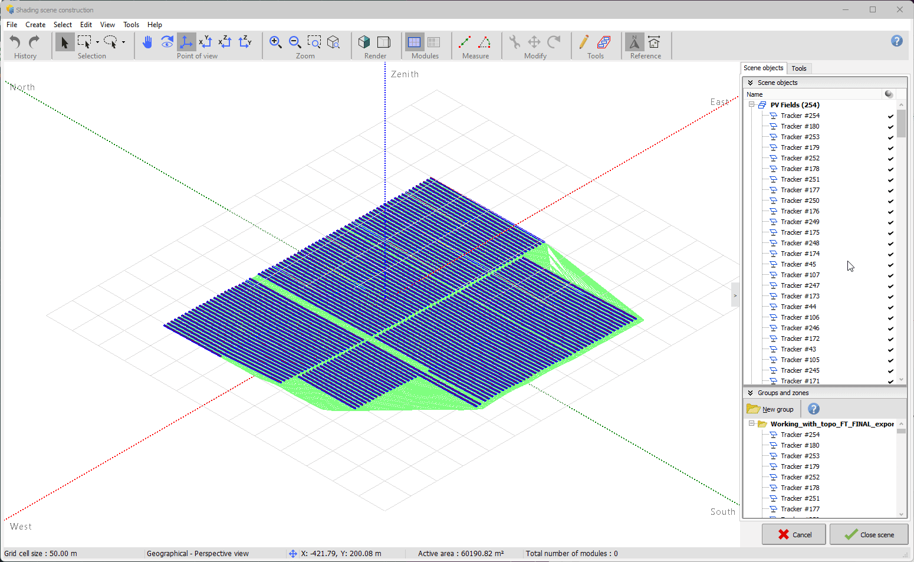Collapse the Scene objects section chevron
Screen dimensions: 914x562
[x=750, y=83]
